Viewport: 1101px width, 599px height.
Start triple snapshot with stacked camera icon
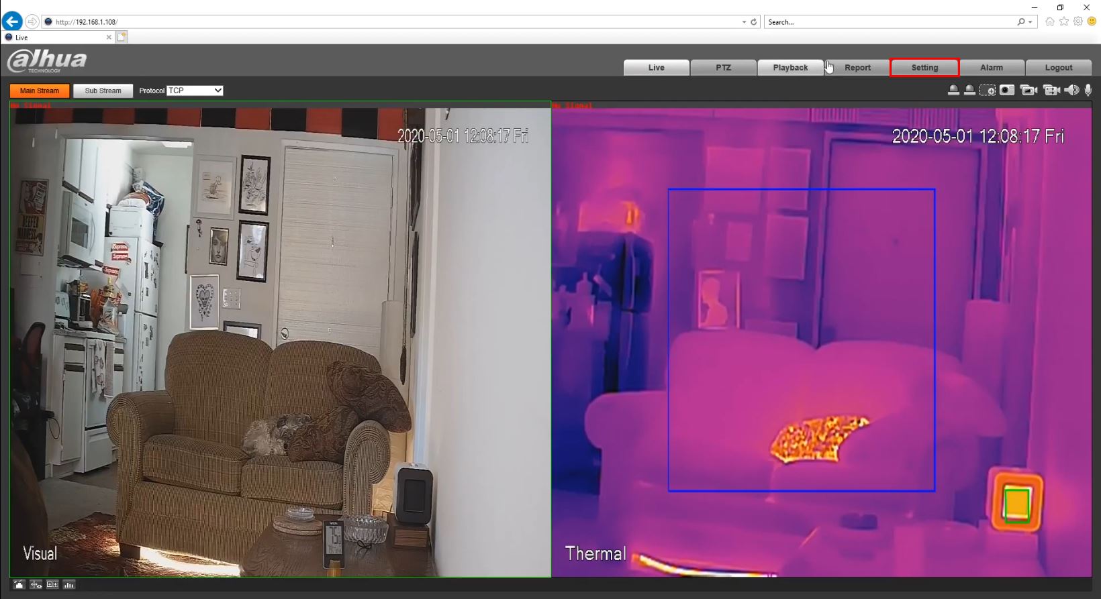pos(1028,91)
